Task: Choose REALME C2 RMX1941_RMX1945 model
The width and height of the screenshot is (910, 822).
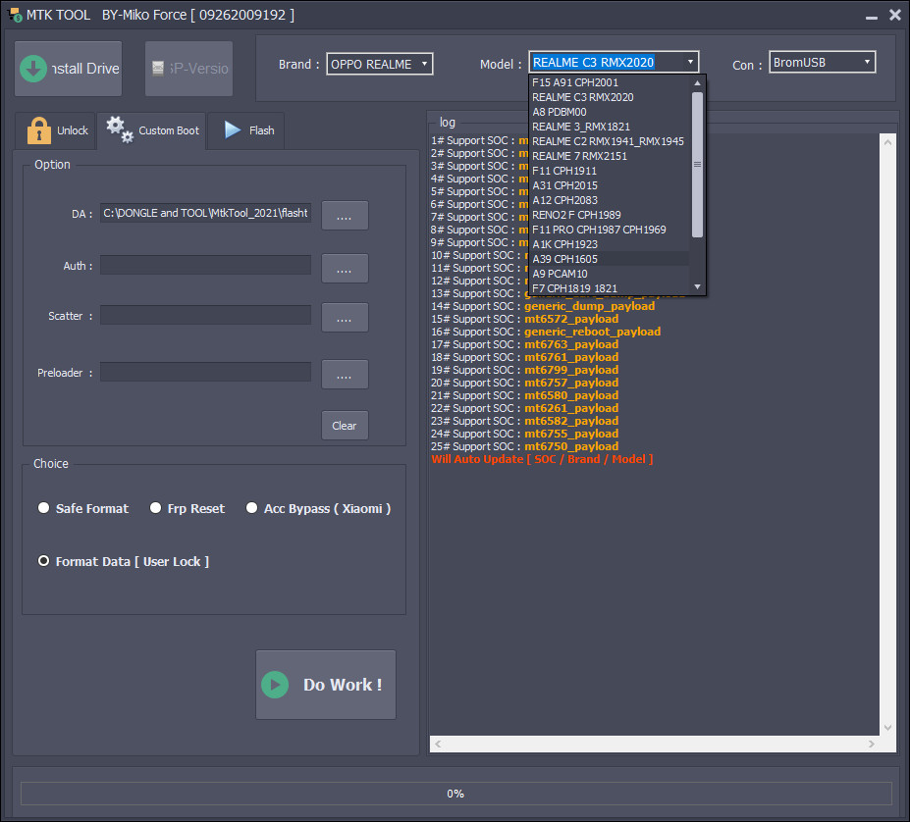Action: pos(610,141)
